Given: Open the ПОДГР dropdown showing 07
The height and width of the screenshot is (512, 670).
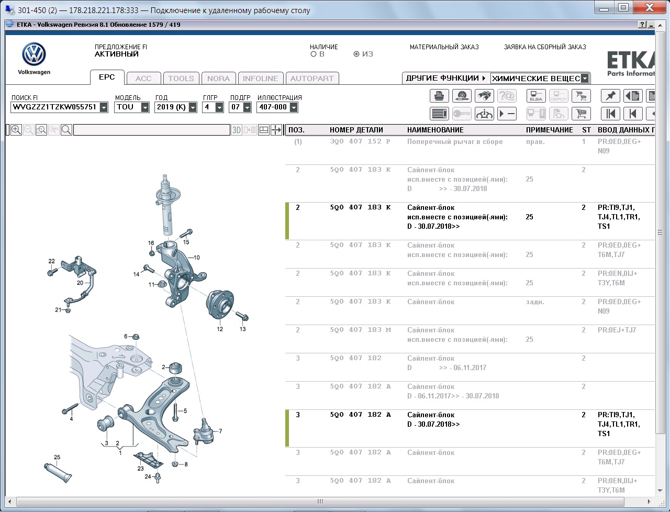Looking at the screenshot, I should pyautogui.click(x=247, y=107).
